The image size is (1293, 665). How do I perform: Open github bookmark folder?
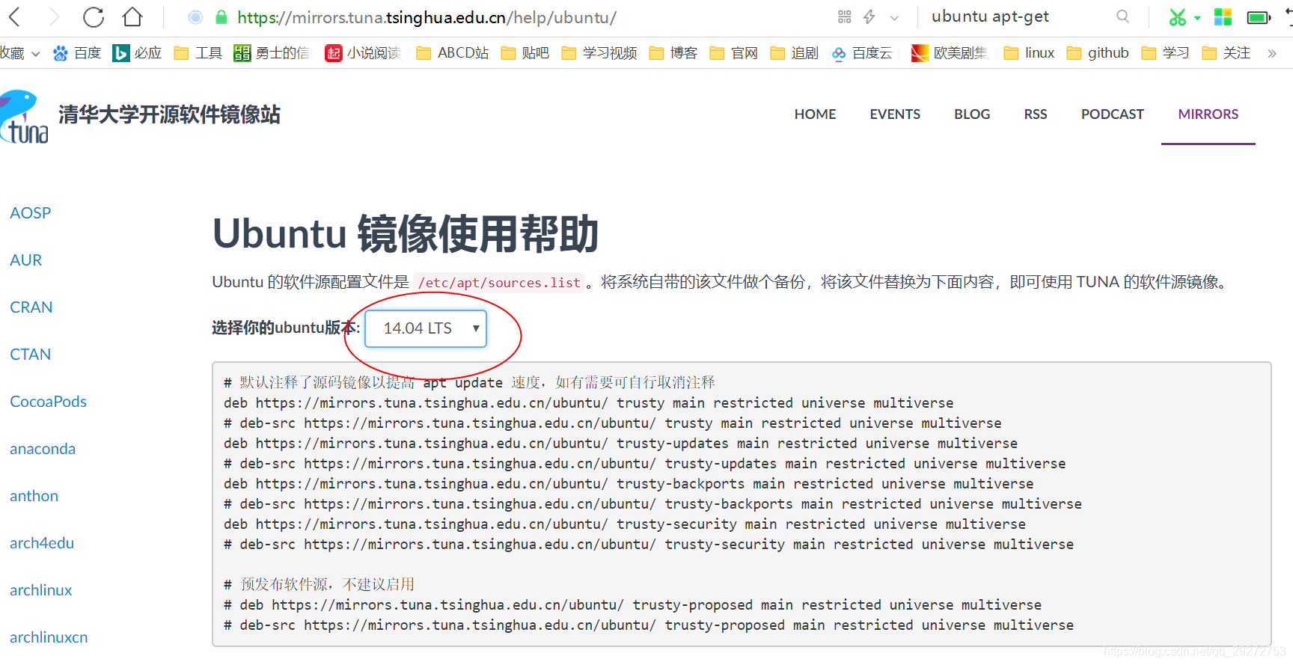tap(1098, 53)
